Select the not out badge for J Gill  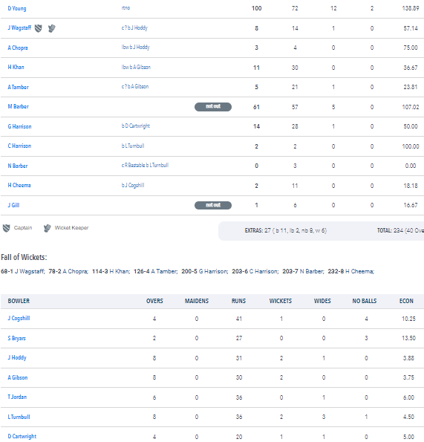(x=213, y=205)
